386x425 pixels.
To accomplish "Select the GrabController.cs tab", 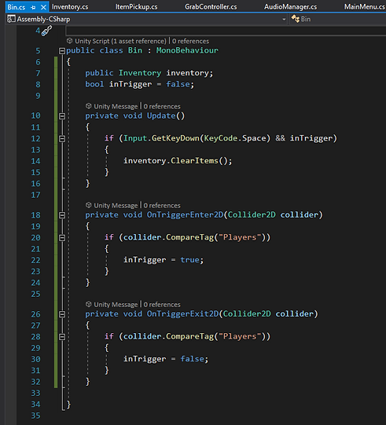I will [x=211, y=7].
